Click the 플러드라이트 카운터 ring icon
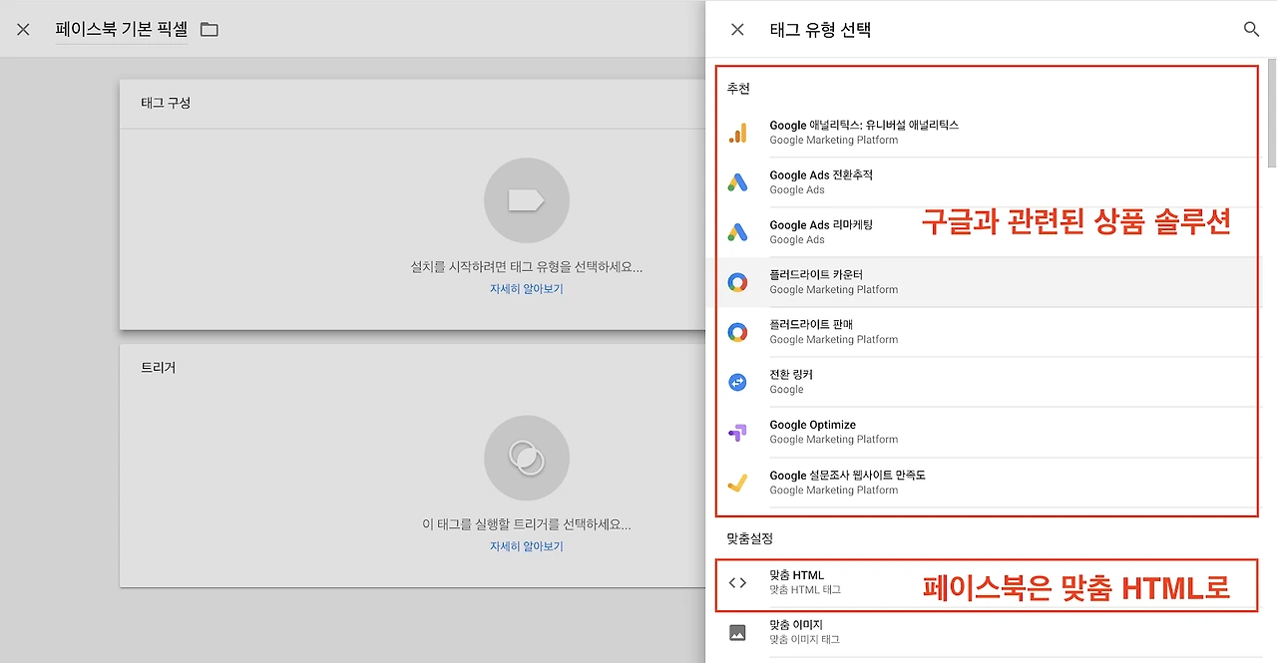 [x=737, y=282]
